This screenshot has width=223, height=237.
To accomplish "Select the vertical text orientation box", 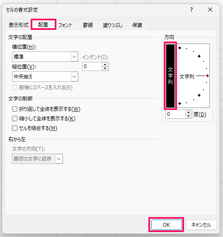I will tap(170, 76).
